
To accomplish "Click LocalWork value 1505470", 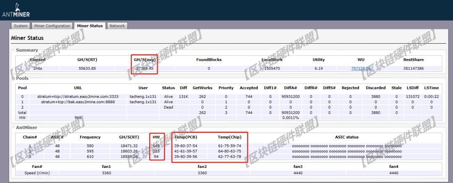I will (272, 68).
